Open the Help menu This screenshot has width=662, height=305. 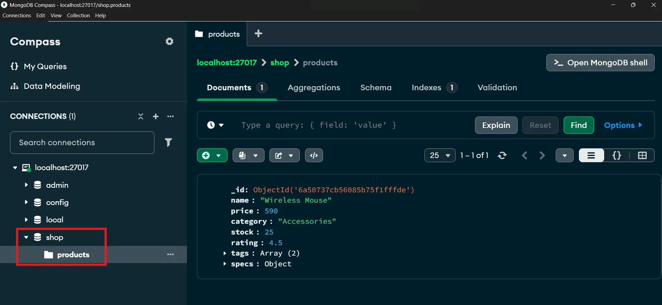tap(100, 16)
